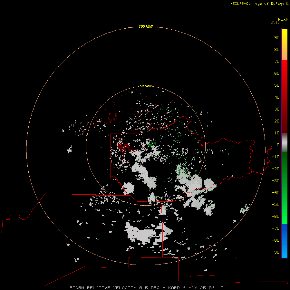Viewport: 290px width, 290px height.
Task: Pick the gray segment at zero velocity
Action: (285, 143)
